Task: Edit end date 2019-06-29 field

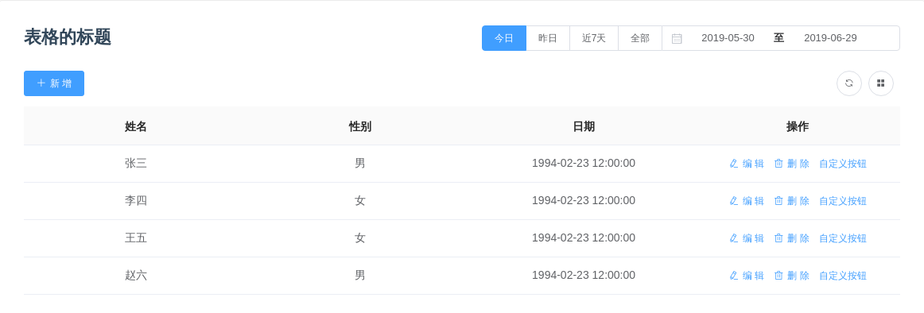Action: [x=830, y=38]
